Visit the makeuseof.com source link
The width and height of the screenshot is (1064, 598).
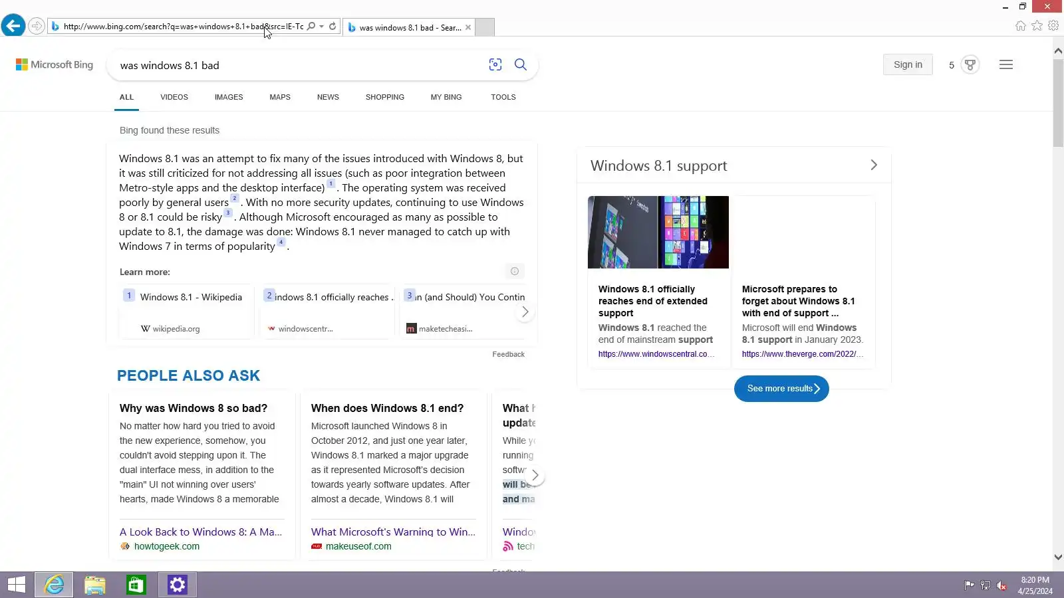(358, 546)
